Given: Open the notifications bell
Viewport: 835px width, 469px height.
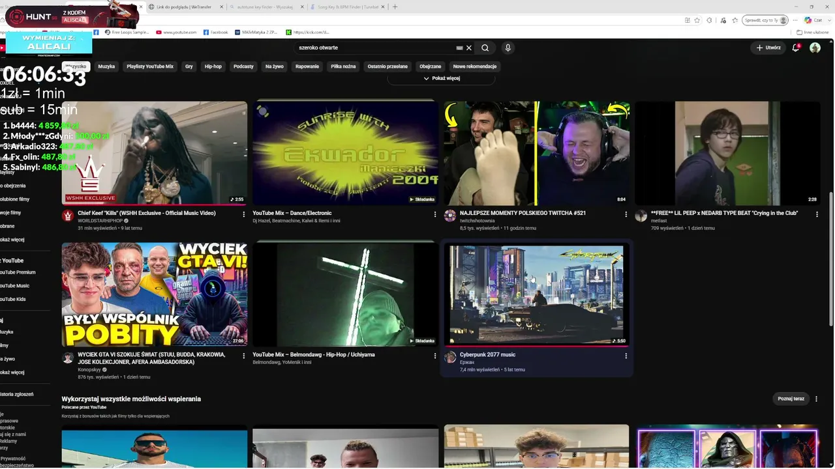Looking at the screenshot, I should [795, 48].
